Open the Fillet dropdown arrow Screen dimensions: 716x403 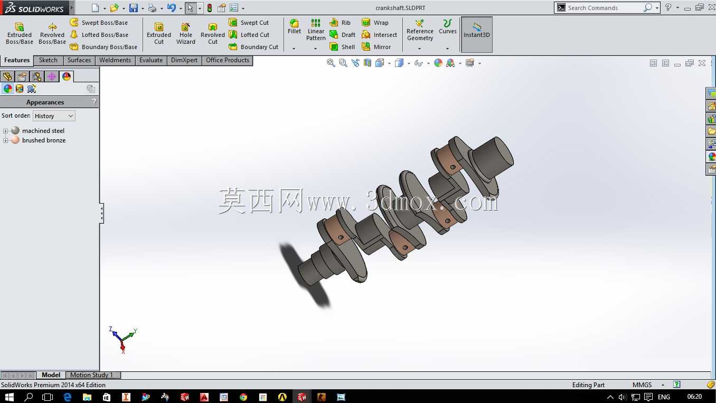[x=294, y=49]
